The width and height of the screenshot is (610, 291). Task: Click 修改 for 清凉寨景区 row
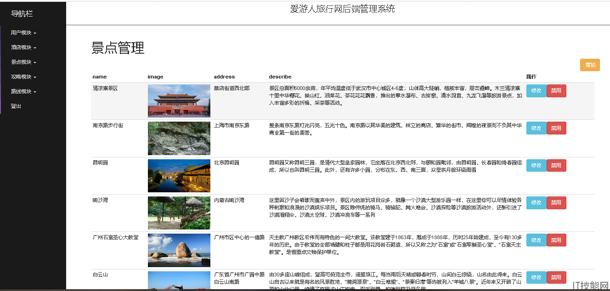536,91
